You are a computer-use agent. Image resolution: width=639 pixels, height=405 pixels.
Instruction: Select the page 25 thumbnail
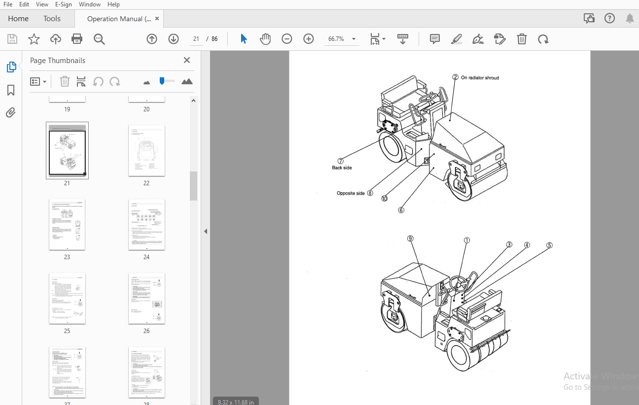pyautogui.click(x=67, y=299)
